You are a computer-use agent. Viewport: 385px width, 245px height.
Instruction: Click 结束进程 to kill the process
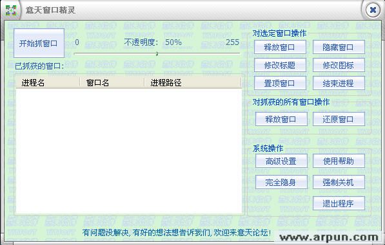click(339, 83)
